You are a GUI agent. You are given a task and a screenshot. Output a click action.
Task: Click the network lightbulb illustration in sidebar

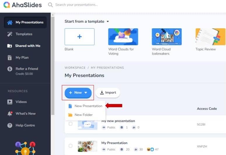[x=25, y=148]
